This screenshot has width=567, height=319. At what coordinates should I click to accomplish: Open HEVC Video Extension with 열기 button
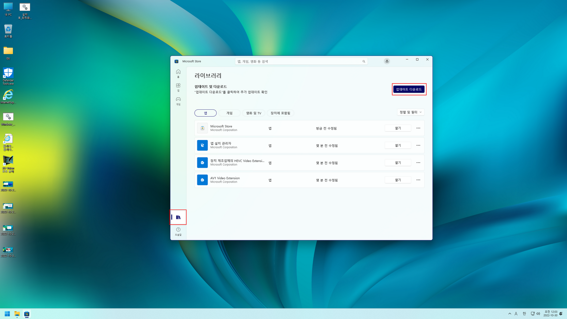(x=398, y=163)
